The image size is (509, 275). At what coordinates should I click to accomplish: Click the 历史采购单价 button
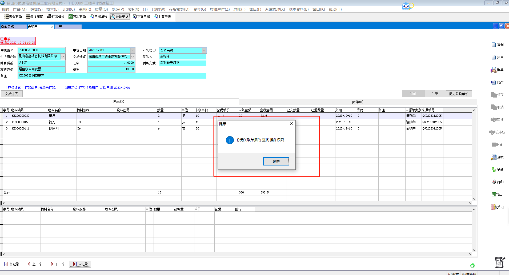(459, 94)
